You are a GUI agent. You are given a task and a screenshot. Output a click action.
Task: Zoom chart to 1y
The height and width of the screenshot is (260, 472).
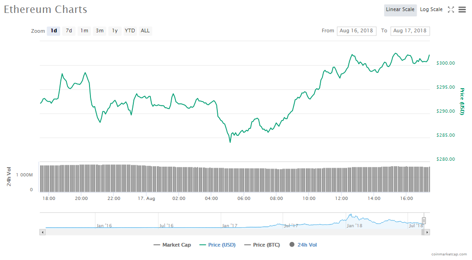tap(115, 31)
